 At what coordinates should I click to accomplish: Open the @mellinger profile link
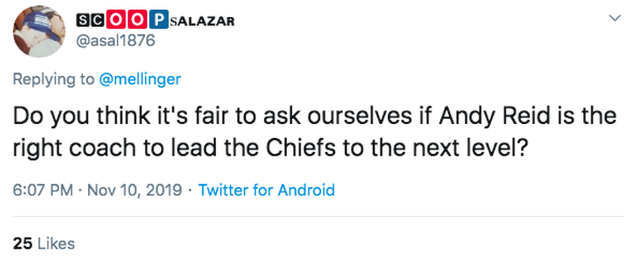140,79
